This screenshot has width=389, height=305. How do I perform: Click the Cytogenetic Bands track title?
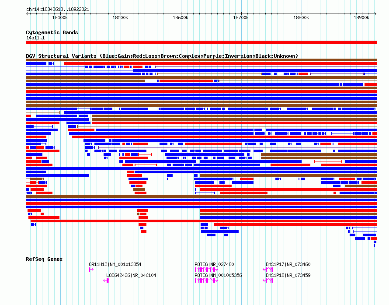52,32
